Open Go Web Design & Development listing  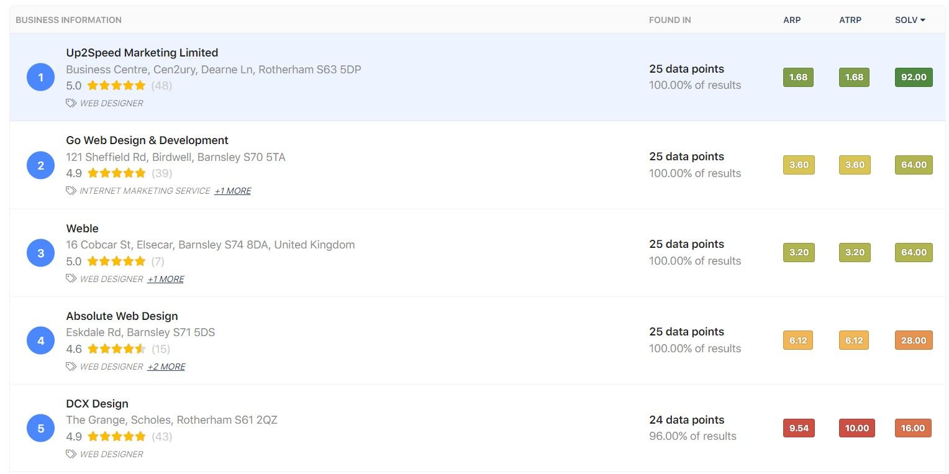click(x=147, y=140)
